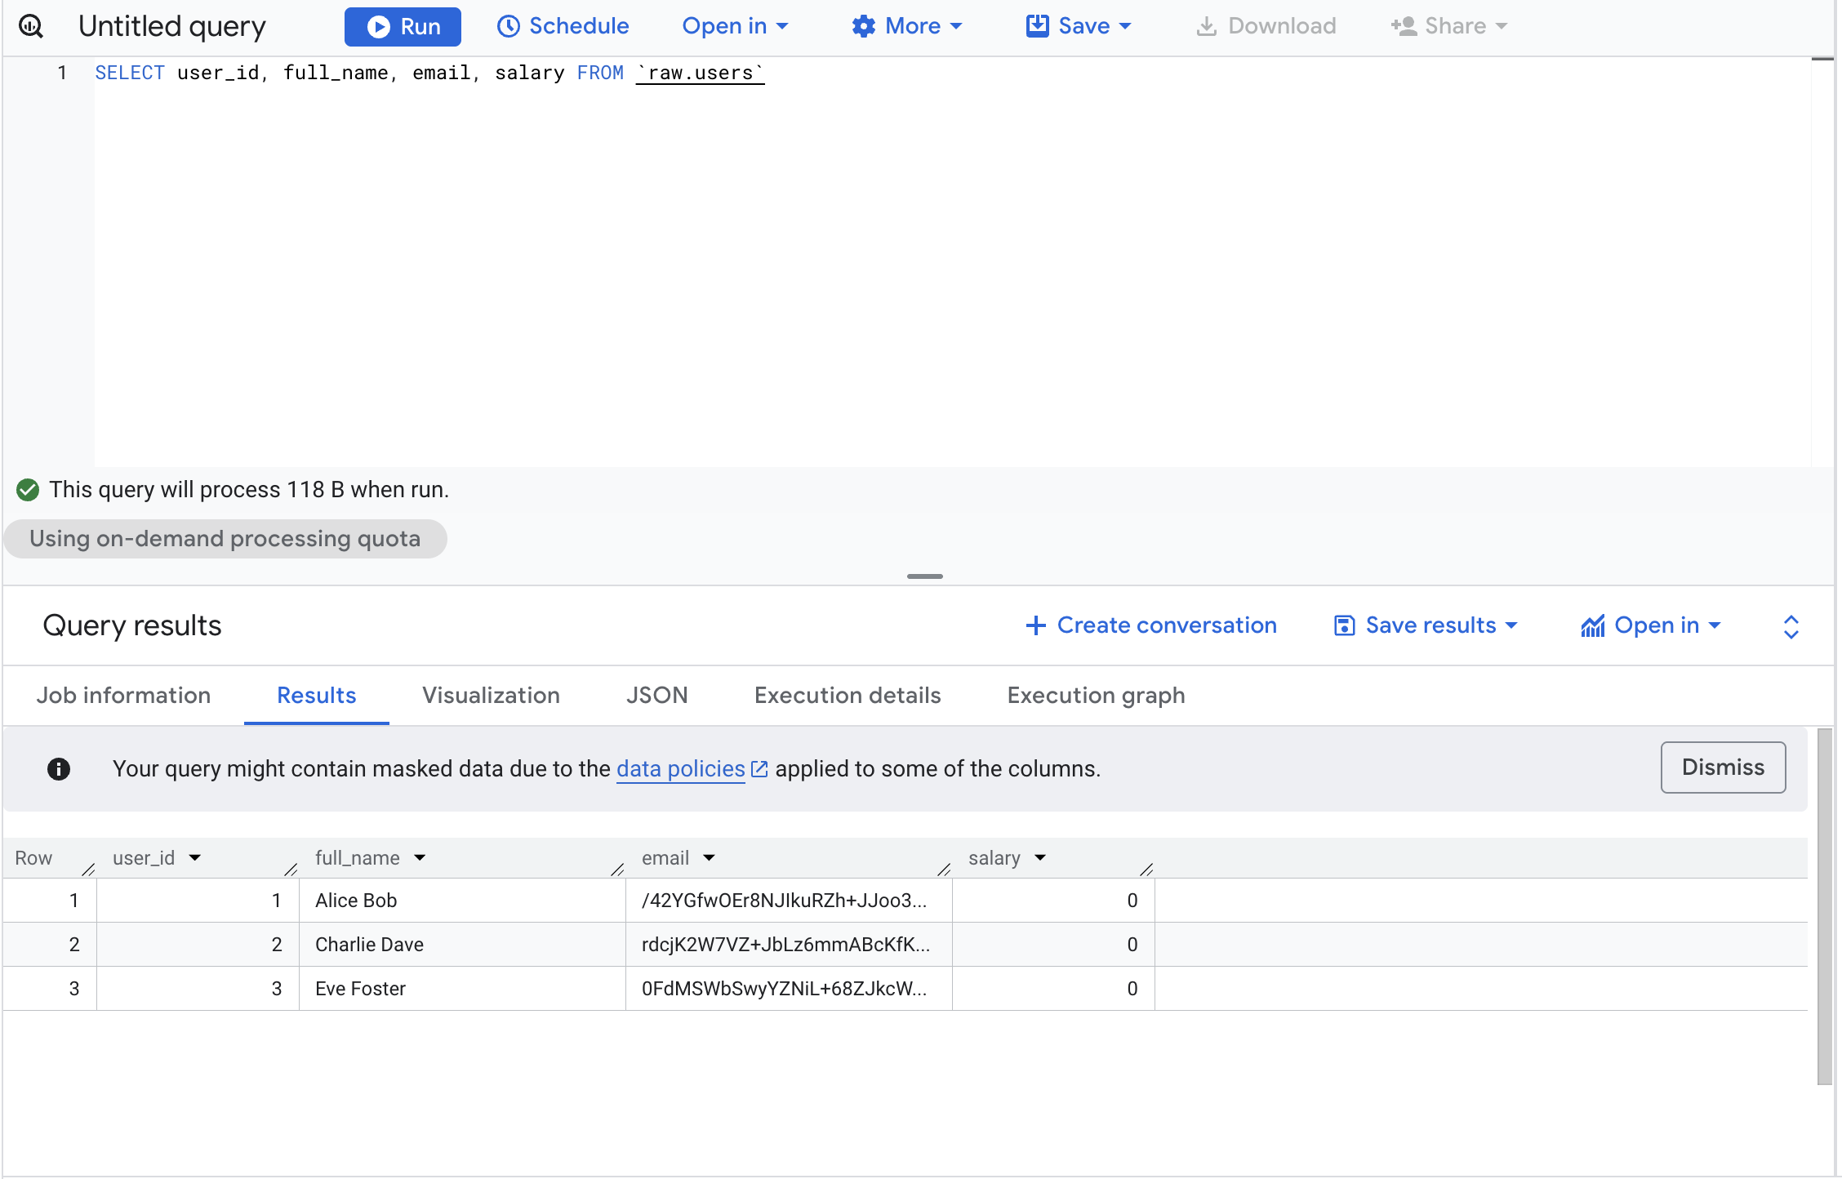
Task: Switch to the Execution graph tab
Action: point(1096,696)
